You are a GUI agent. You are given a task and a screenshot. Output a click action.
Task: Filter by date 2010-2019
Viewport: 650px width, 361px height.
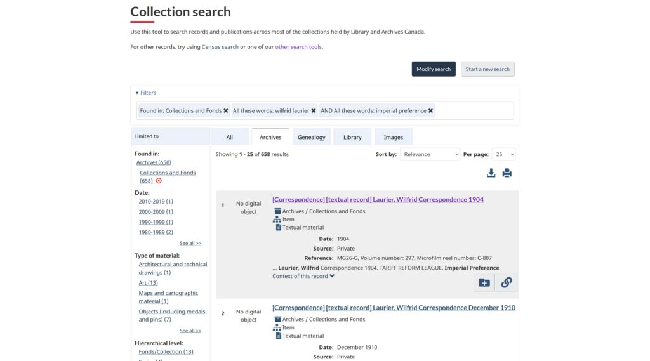[156, 202]
